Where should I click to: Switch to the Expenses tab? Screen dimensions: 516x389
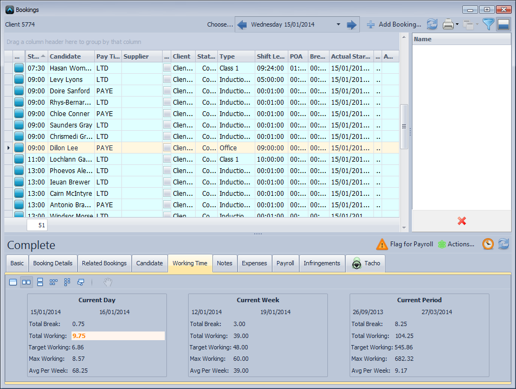click(254, 263)
